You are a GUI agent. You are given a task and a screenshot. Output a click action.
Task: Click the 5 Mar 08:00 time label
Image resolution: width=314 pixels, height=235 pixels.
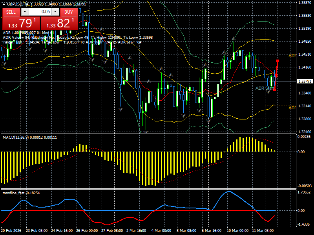click(186, 230)
